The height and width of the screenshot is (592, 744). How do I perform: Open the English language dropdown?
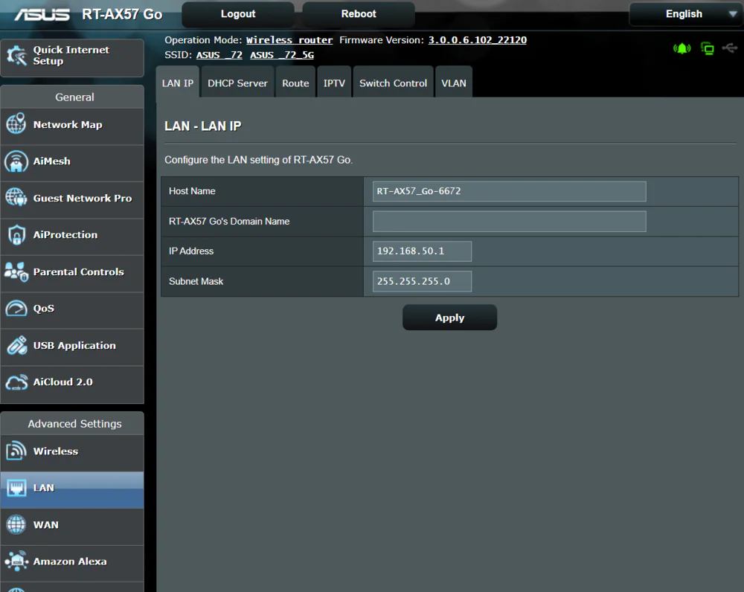(x=685, y=13)
